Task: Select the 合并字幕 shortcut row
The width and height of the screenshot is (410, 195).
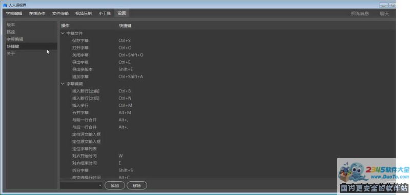Action: pyautogui.click(x=227, y=113)
